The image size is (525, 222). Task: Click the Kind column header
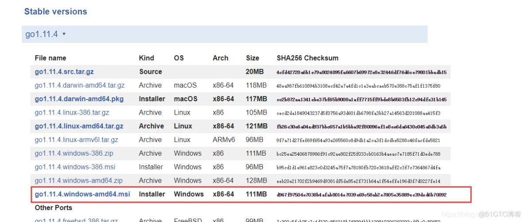point(146,58)
